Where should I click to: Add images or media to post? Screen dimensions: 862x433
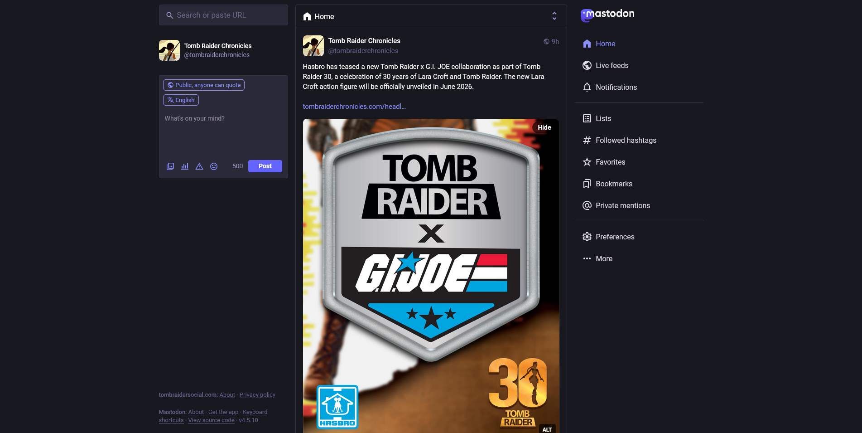(170, 166)
